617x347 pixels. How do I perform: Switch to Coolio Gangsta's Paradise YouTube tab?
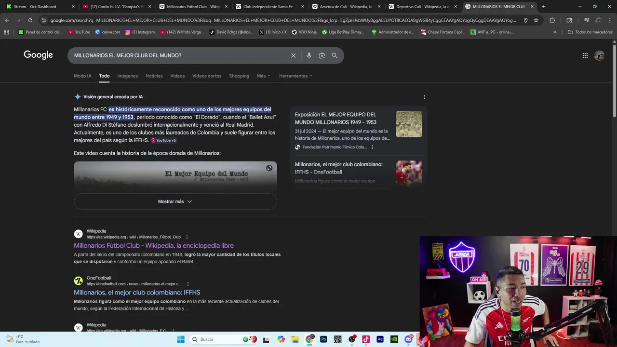click(x=117, y=6)
